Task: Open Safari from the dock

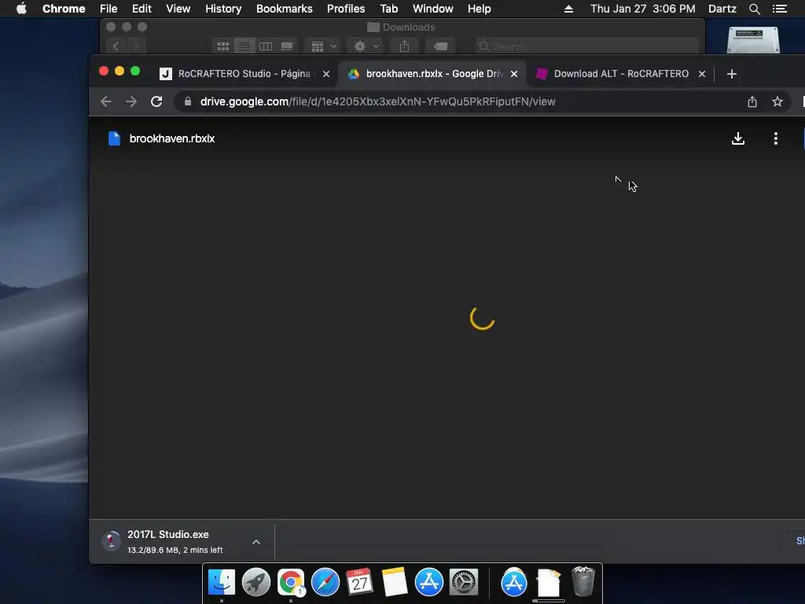Action: [325, 582]
